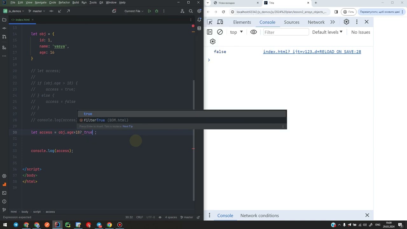The width and height of the screenshot is (407, 229).
Task: Click the Update Project arrow icon
Action: [60, 11]
